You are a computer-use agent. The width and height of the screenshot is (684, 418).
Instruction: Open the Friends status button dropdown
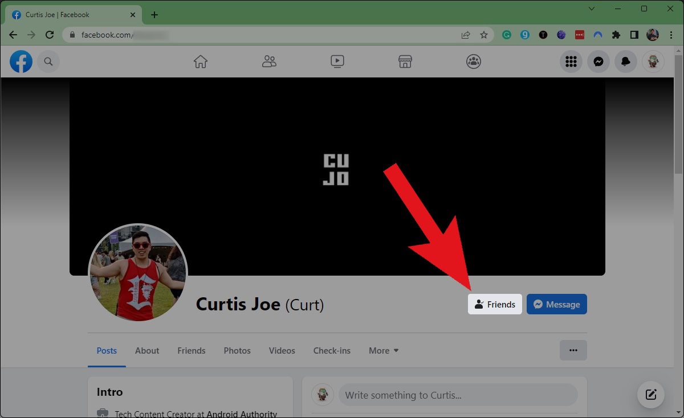(495, 304)
